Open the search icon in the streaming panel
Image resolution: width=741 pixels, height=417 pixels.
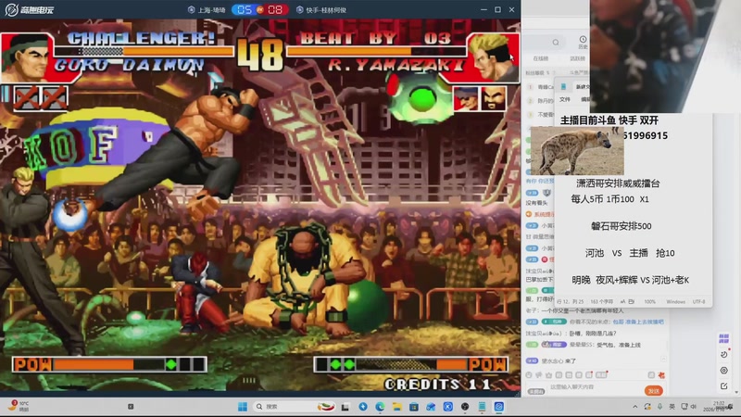click(556, 43)
